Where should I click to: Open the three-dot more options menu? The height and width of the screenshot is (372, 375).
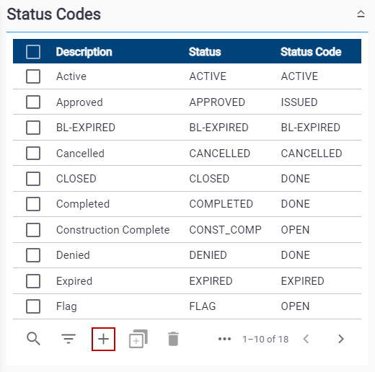(224, 339)
